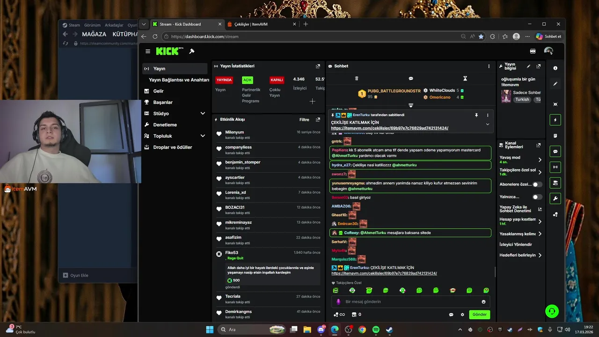Click the Bir mesaj gönderin field
The height and width of the screenshot is (337, 599).
(x=411, y=302)
